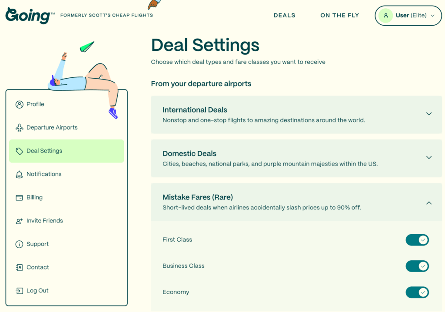
Task: Click the Billing card icon
Action: 19,198
